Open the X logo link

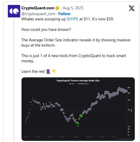[x=132, y=8]
